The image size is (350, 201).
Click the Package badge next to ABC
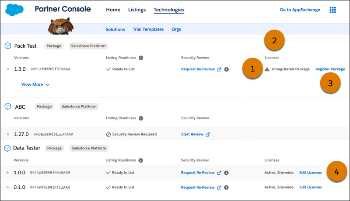pyautogui.click(x=44, y=107)
